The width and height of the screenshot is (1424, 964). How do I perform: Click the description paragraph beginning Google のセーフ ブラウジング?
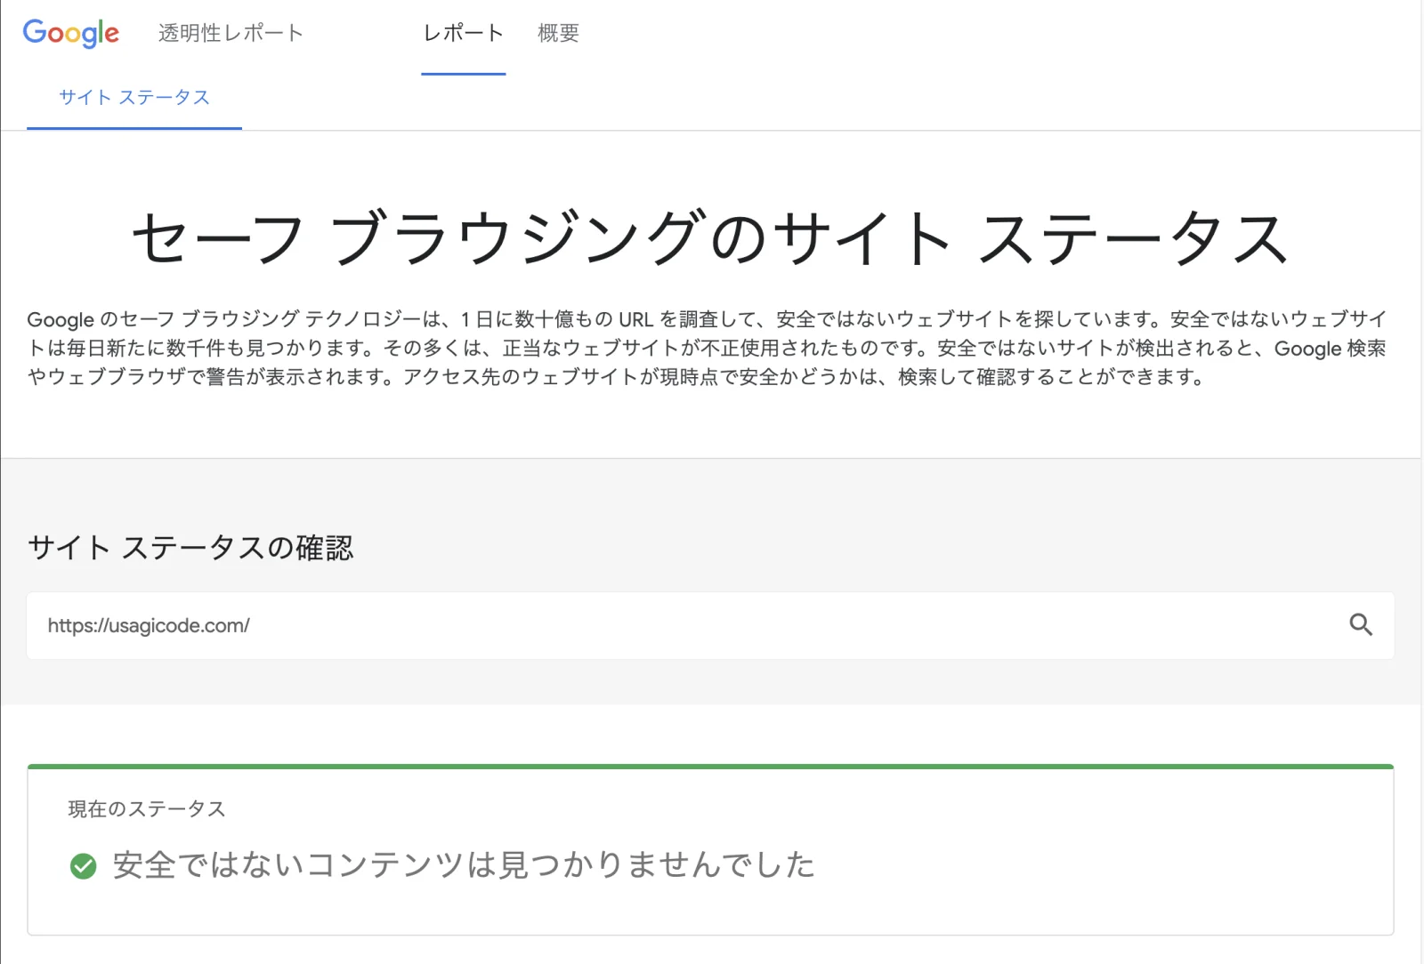707,348
